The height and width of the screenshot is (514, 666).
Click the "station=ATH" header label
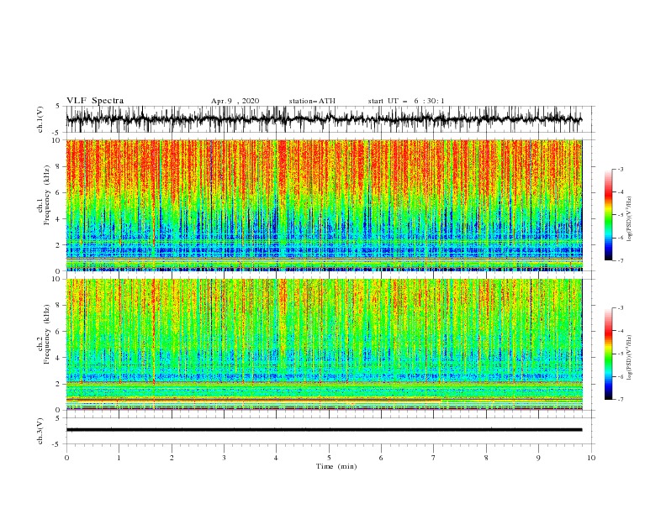pos(312,101)
